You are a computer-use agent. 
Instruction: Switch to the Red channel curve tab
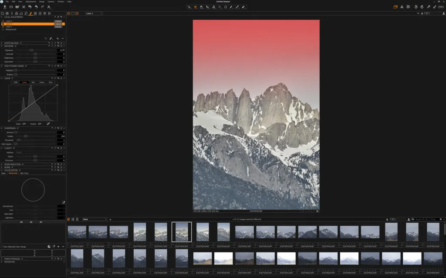click(33, 82)
